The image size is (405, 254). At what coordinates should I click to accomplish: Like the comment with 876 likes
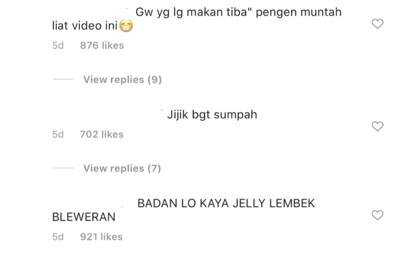377,24
